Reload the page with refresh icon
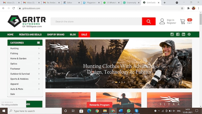The width and height of the screenshot is (202, 114). 14,8
